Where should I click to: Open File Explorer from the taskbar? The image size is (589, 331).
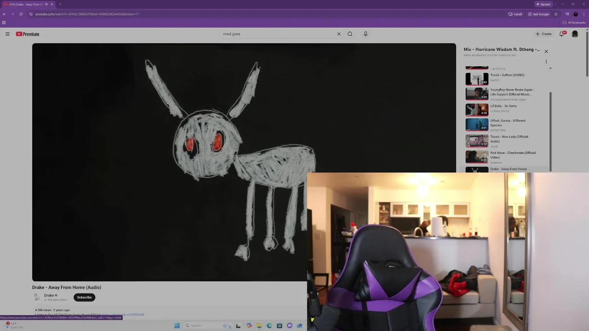[x=259, y=325]
